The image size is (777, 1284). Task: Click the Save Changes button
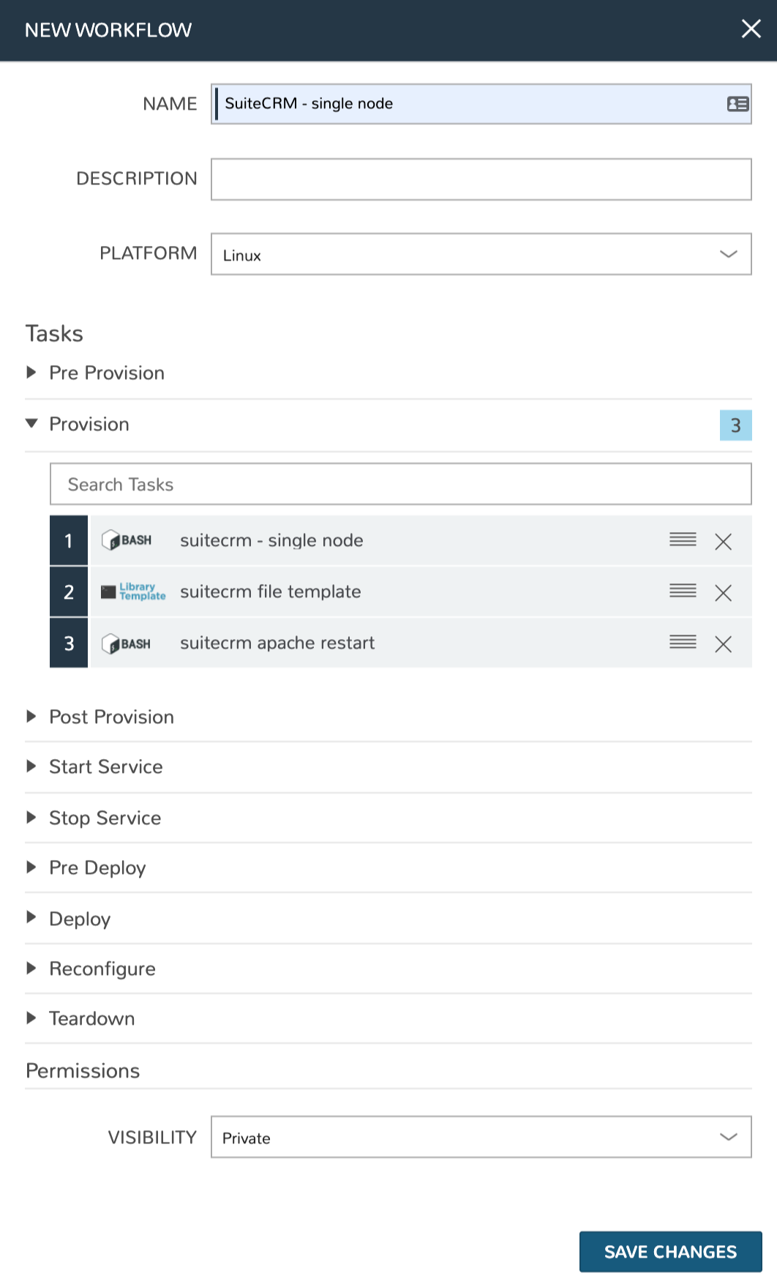click(x=670, y=1252)
